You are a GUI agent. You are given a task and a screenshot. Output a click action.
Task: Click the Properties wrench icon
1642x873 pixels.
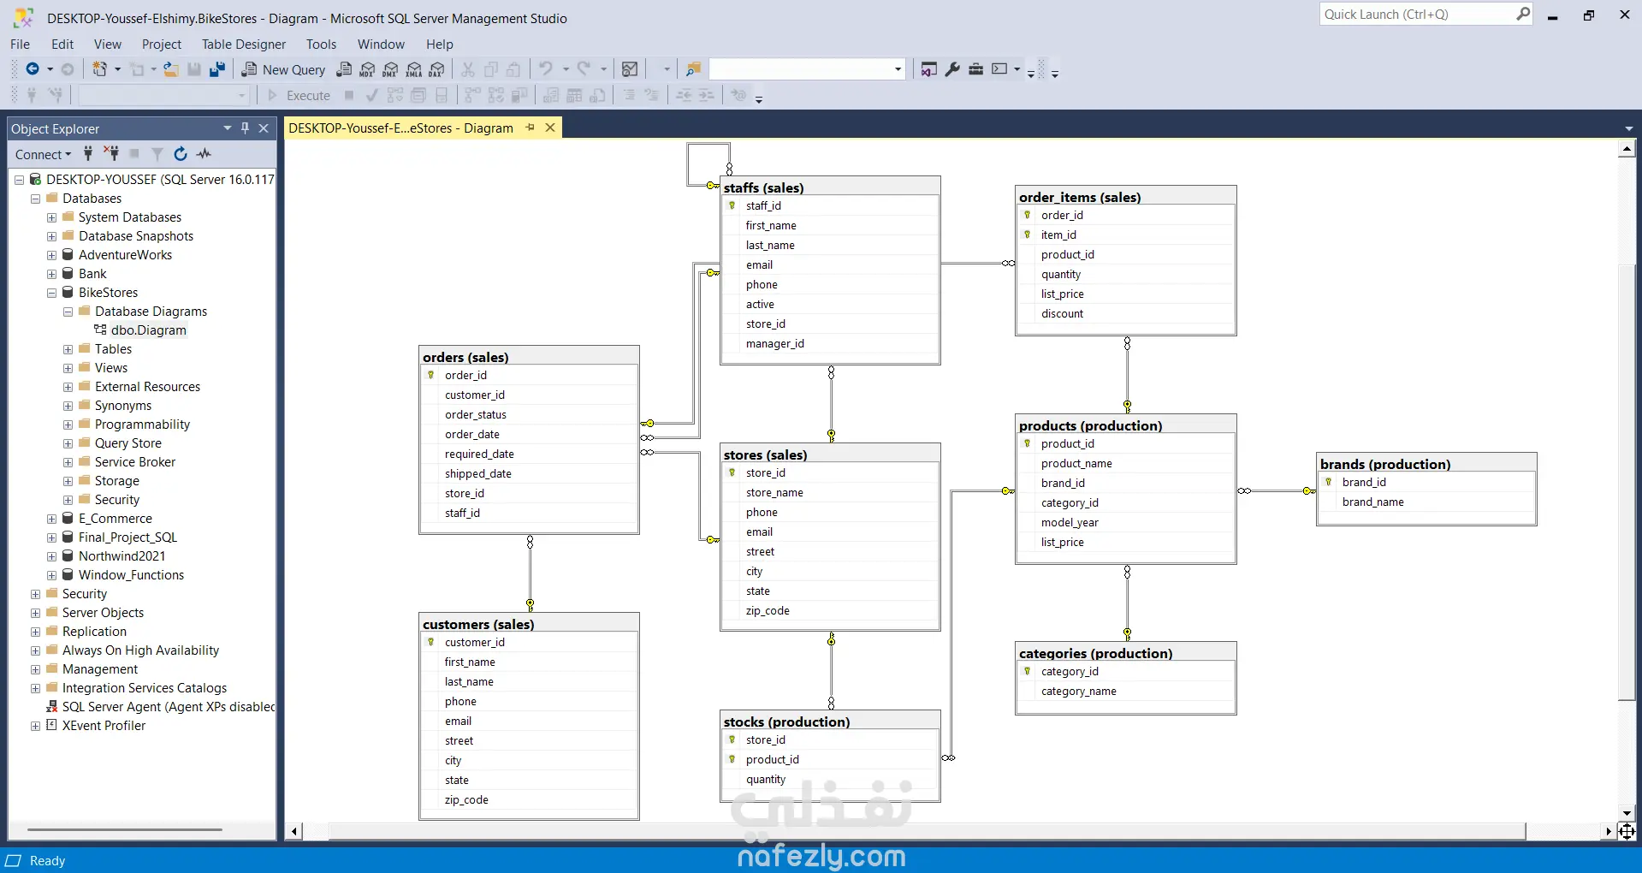click(x=952, y=69)
